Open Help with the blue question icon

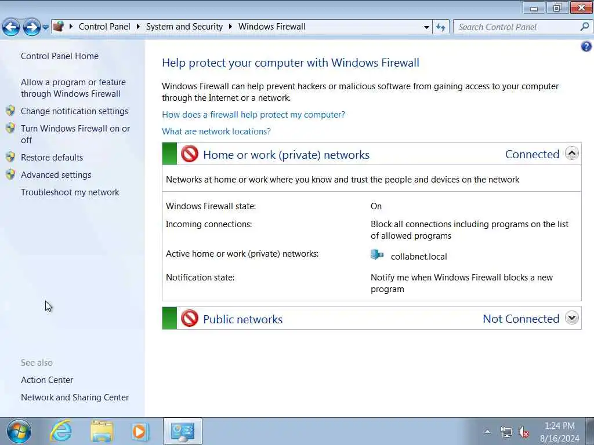[x=586, y=46]
